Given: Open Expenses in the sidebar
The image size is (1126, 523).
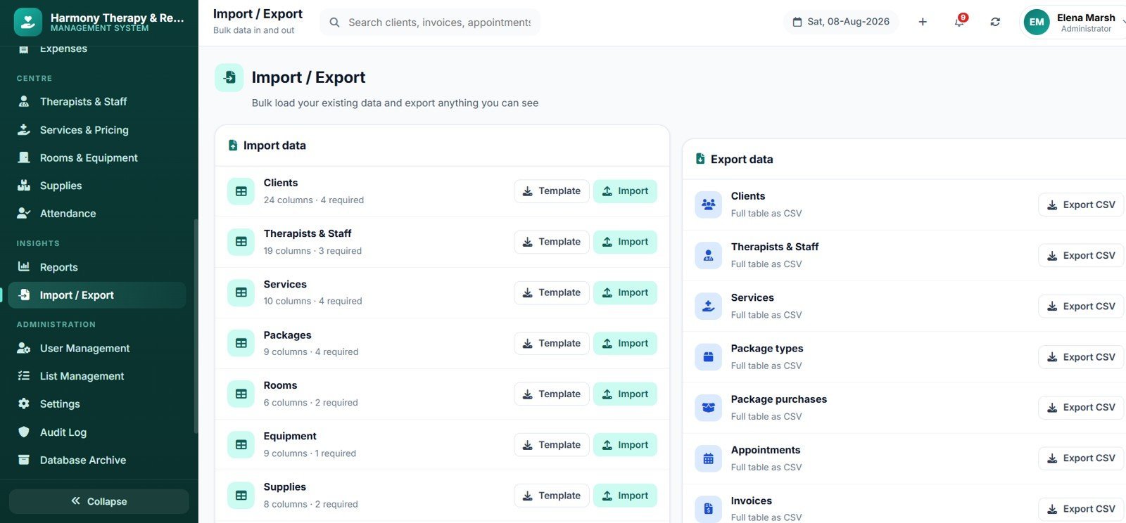Looking at the screenshot, I should click(x=97, y=49).
